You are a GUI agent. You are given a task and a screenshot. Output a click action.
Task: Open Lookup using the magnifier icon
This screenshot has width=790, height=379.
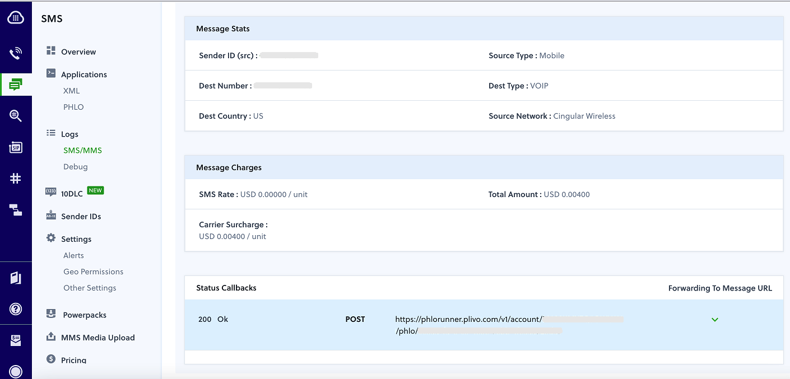[x=16, y=115]
